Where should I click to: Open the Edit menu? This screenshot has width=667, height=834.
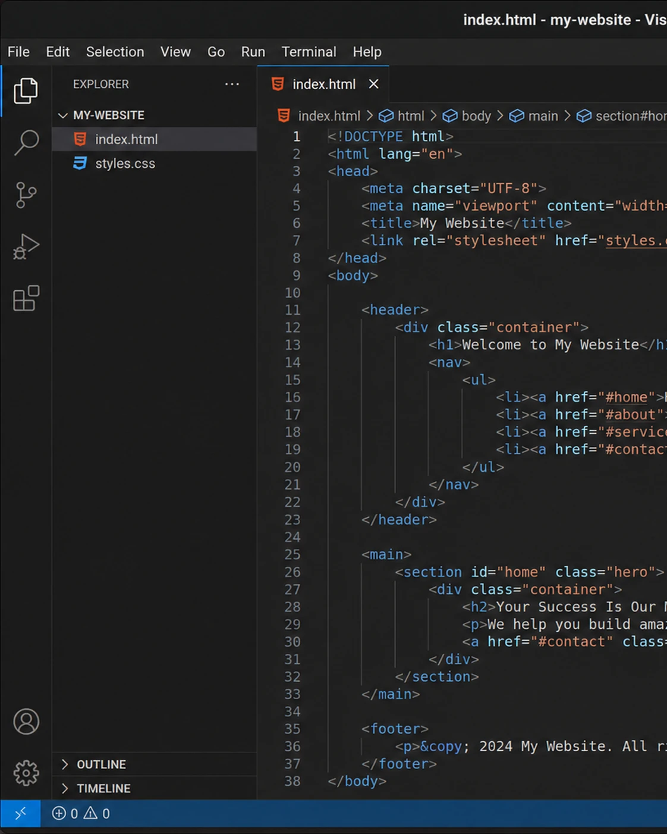[x=58, y=52]
